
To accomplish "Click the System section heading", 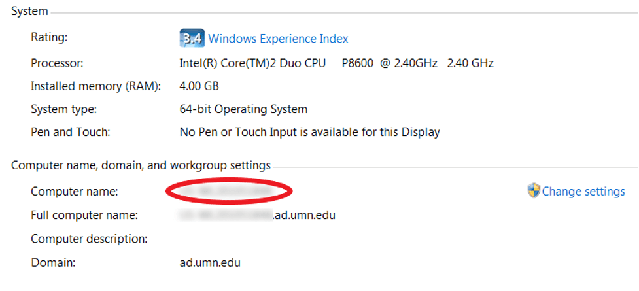I will pyautogui.click(x=29, y=11).
